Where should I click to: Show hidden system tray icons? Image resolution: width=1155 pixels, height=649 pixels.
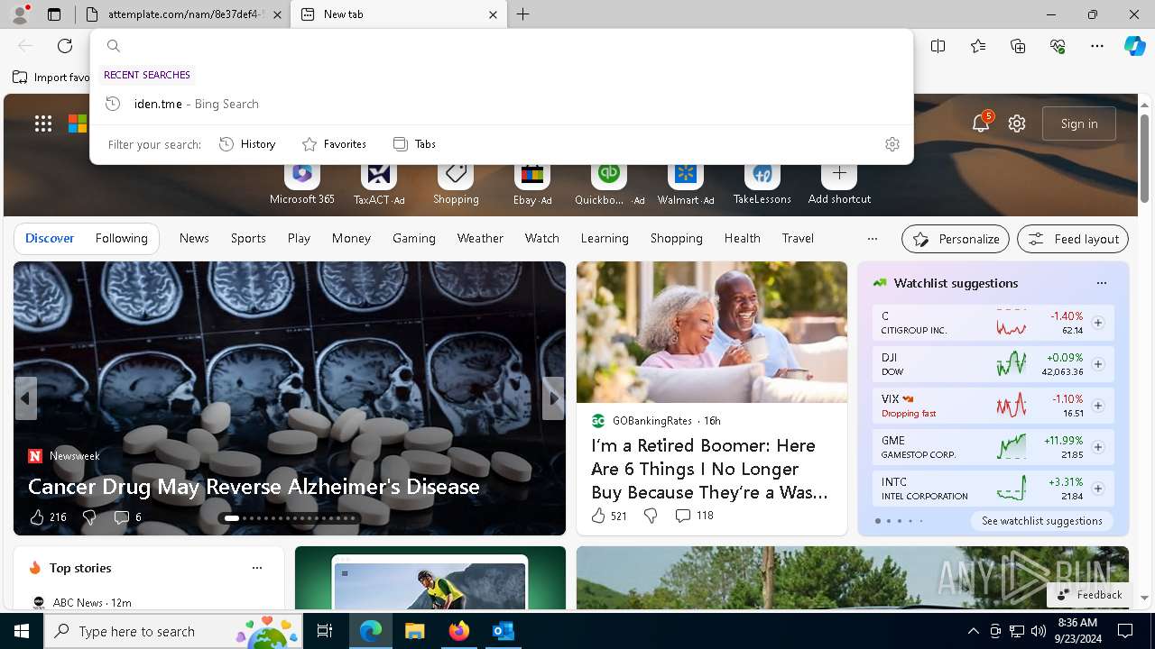973,631
